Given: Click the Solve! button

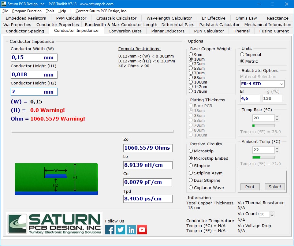Looking at the screenshot, I should tap(275, 187).
